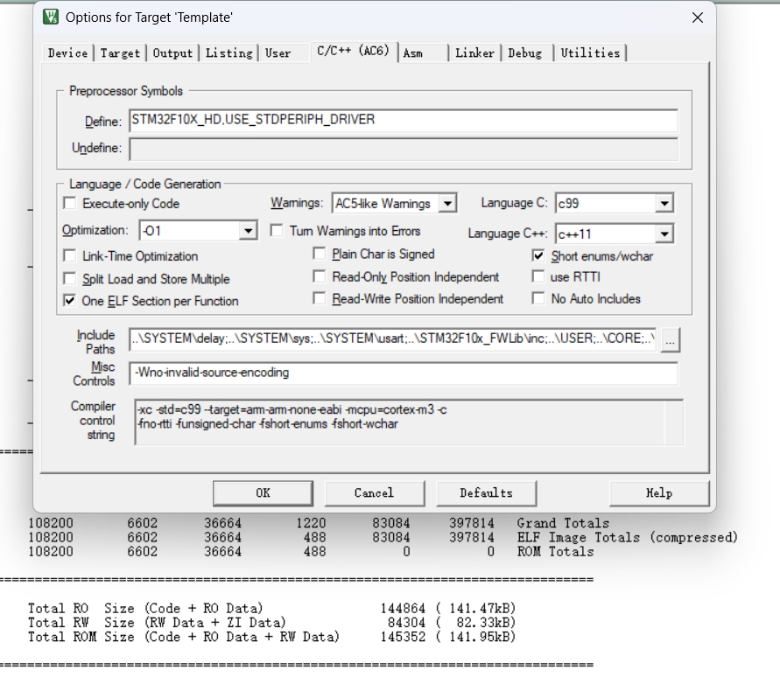This screenshot has width=780, height=677.
Task: Expand the Warnings dropdown
Action: (447, 203)
